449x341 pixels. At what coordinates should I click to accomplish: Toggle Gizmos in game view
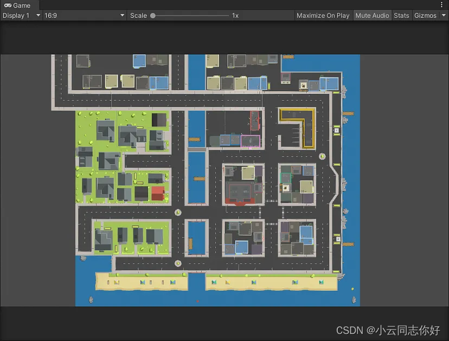pyautogui.click(x=425, y=16)
